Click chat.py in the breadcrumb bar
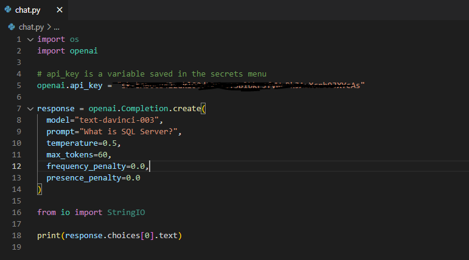The height and width of the screenshot is (260, 469). pyautogui.click(x=31, y=27)
